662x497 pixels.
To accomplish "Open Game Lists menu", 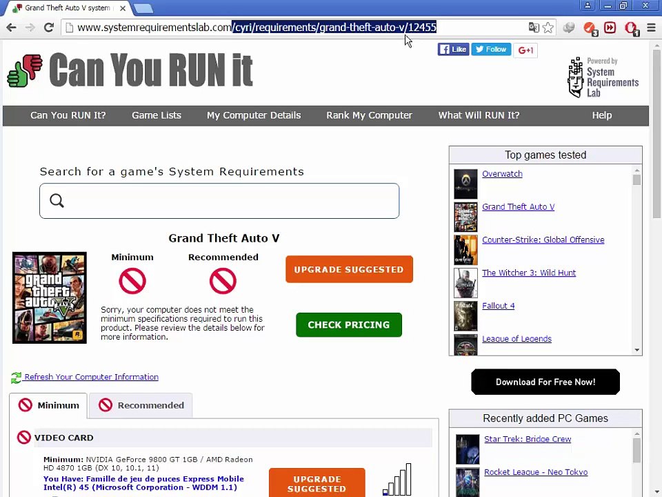I will [x=157, y=115].
